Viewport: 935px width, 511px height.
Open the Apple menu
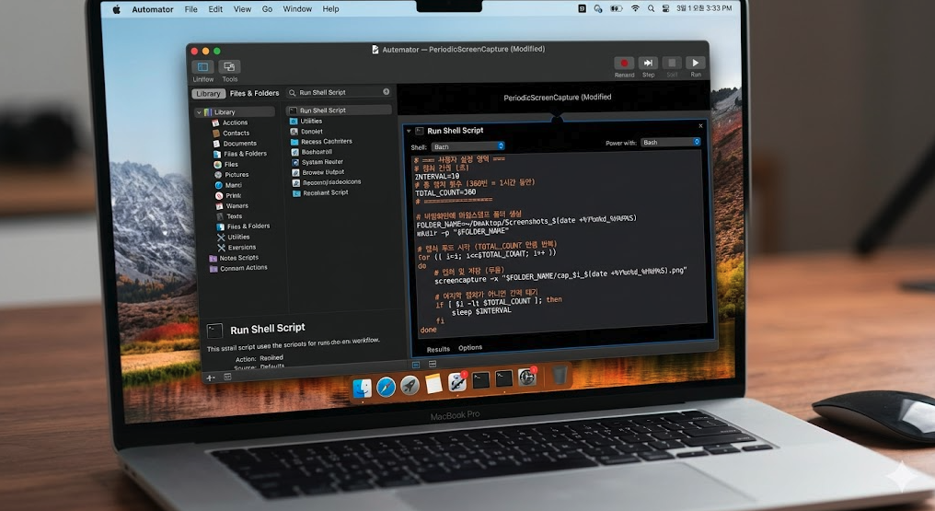[116, 9]
